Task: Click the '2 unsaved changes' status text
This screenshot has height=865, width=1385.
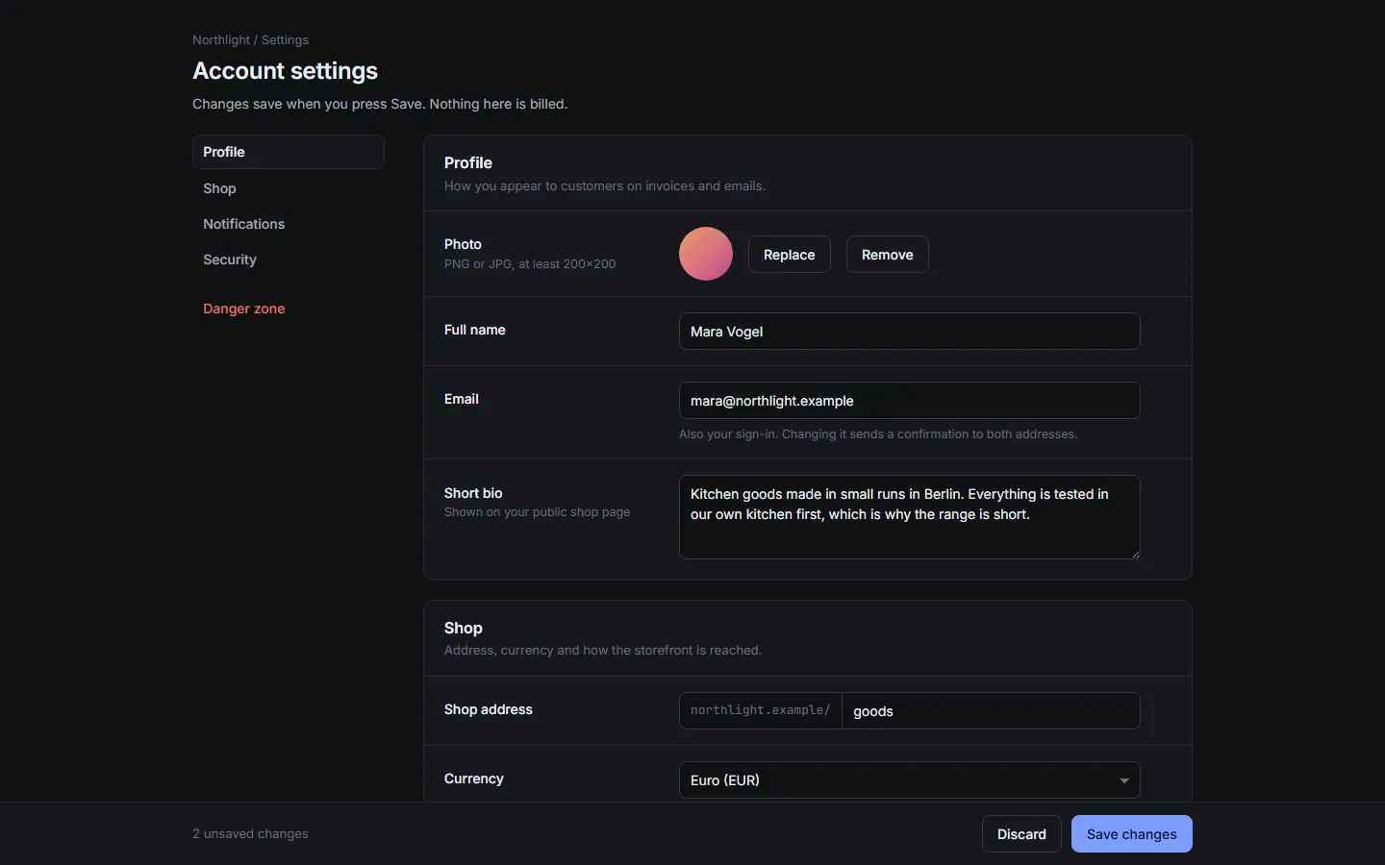Action: coord(250,834)
